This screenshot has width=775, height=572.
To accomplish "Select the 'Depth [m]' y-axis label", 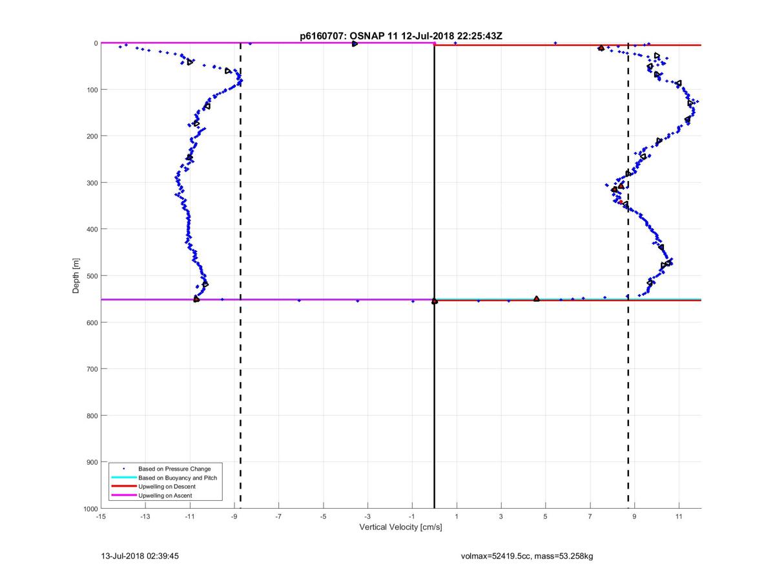I will tap(77, 275).
